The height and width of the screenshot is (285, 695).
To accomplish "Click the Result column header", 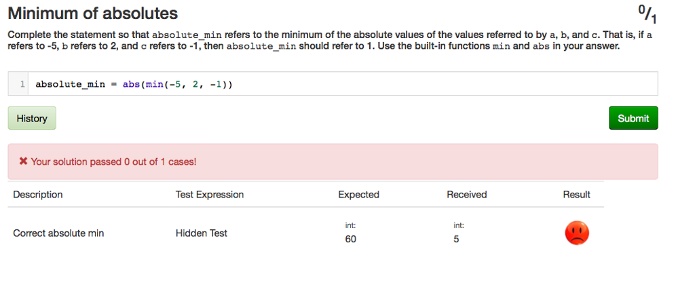I will click(577, 195).
